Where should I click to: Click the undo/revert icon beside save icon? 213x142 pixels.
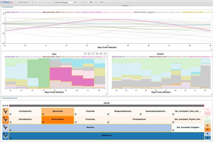(78, 2)
